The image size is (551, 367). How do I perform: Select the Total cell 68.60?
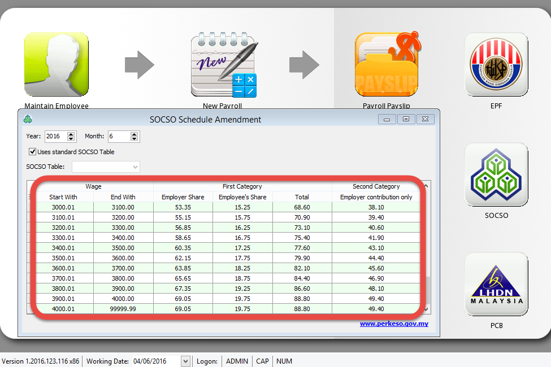click(x=302, y=207)
